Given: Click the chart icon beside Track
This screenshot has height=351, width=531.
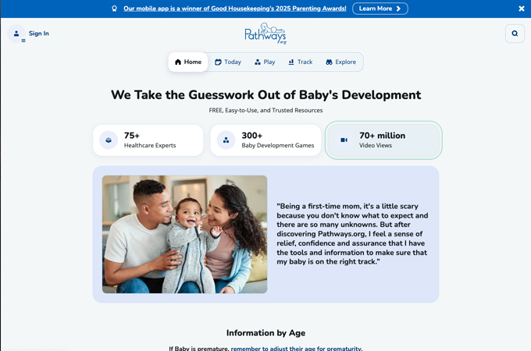Looking at the screenshot, I should point(291,62).
